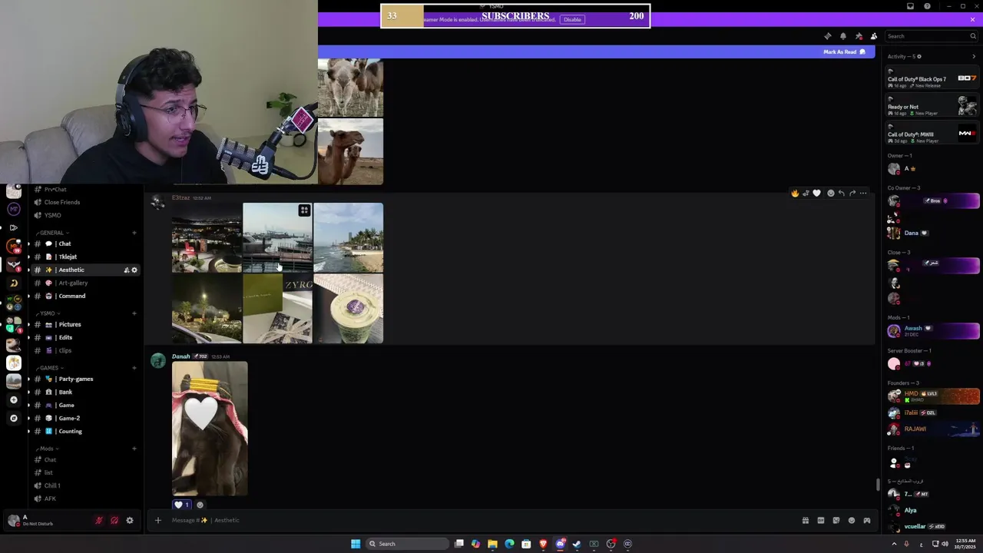
Task: Show pinned messages
Action: pos(859,36)
